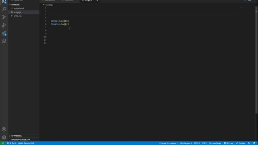Change indentation via Пробелов: 4

point(186,143)
